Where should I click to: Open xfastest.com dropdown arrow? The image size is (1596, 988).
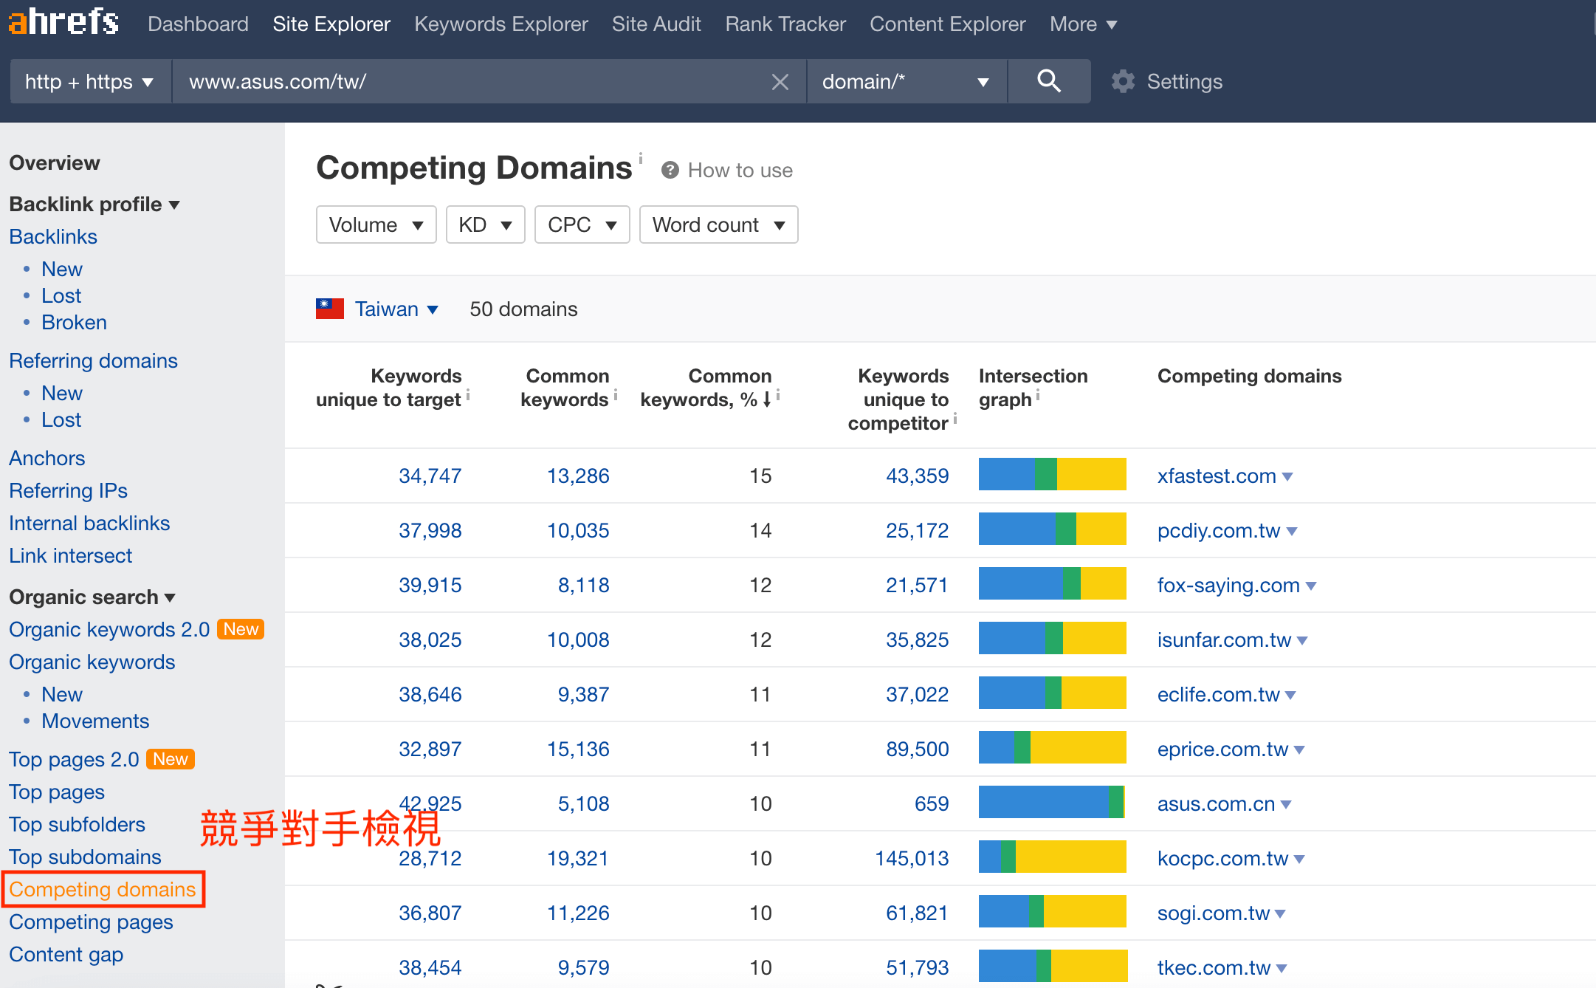pyautogui.click(x=1287, y=477)
